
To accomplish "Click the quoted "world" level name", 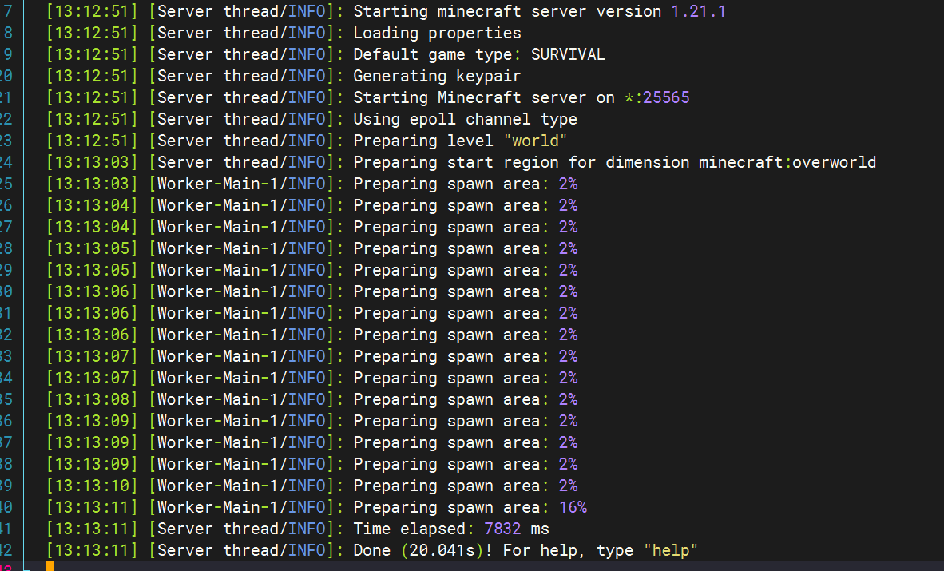I will pos(535,141).
